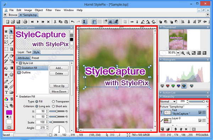Click the Add... button
The height and width of the screenshot is (140, 213).
point(59,68)
